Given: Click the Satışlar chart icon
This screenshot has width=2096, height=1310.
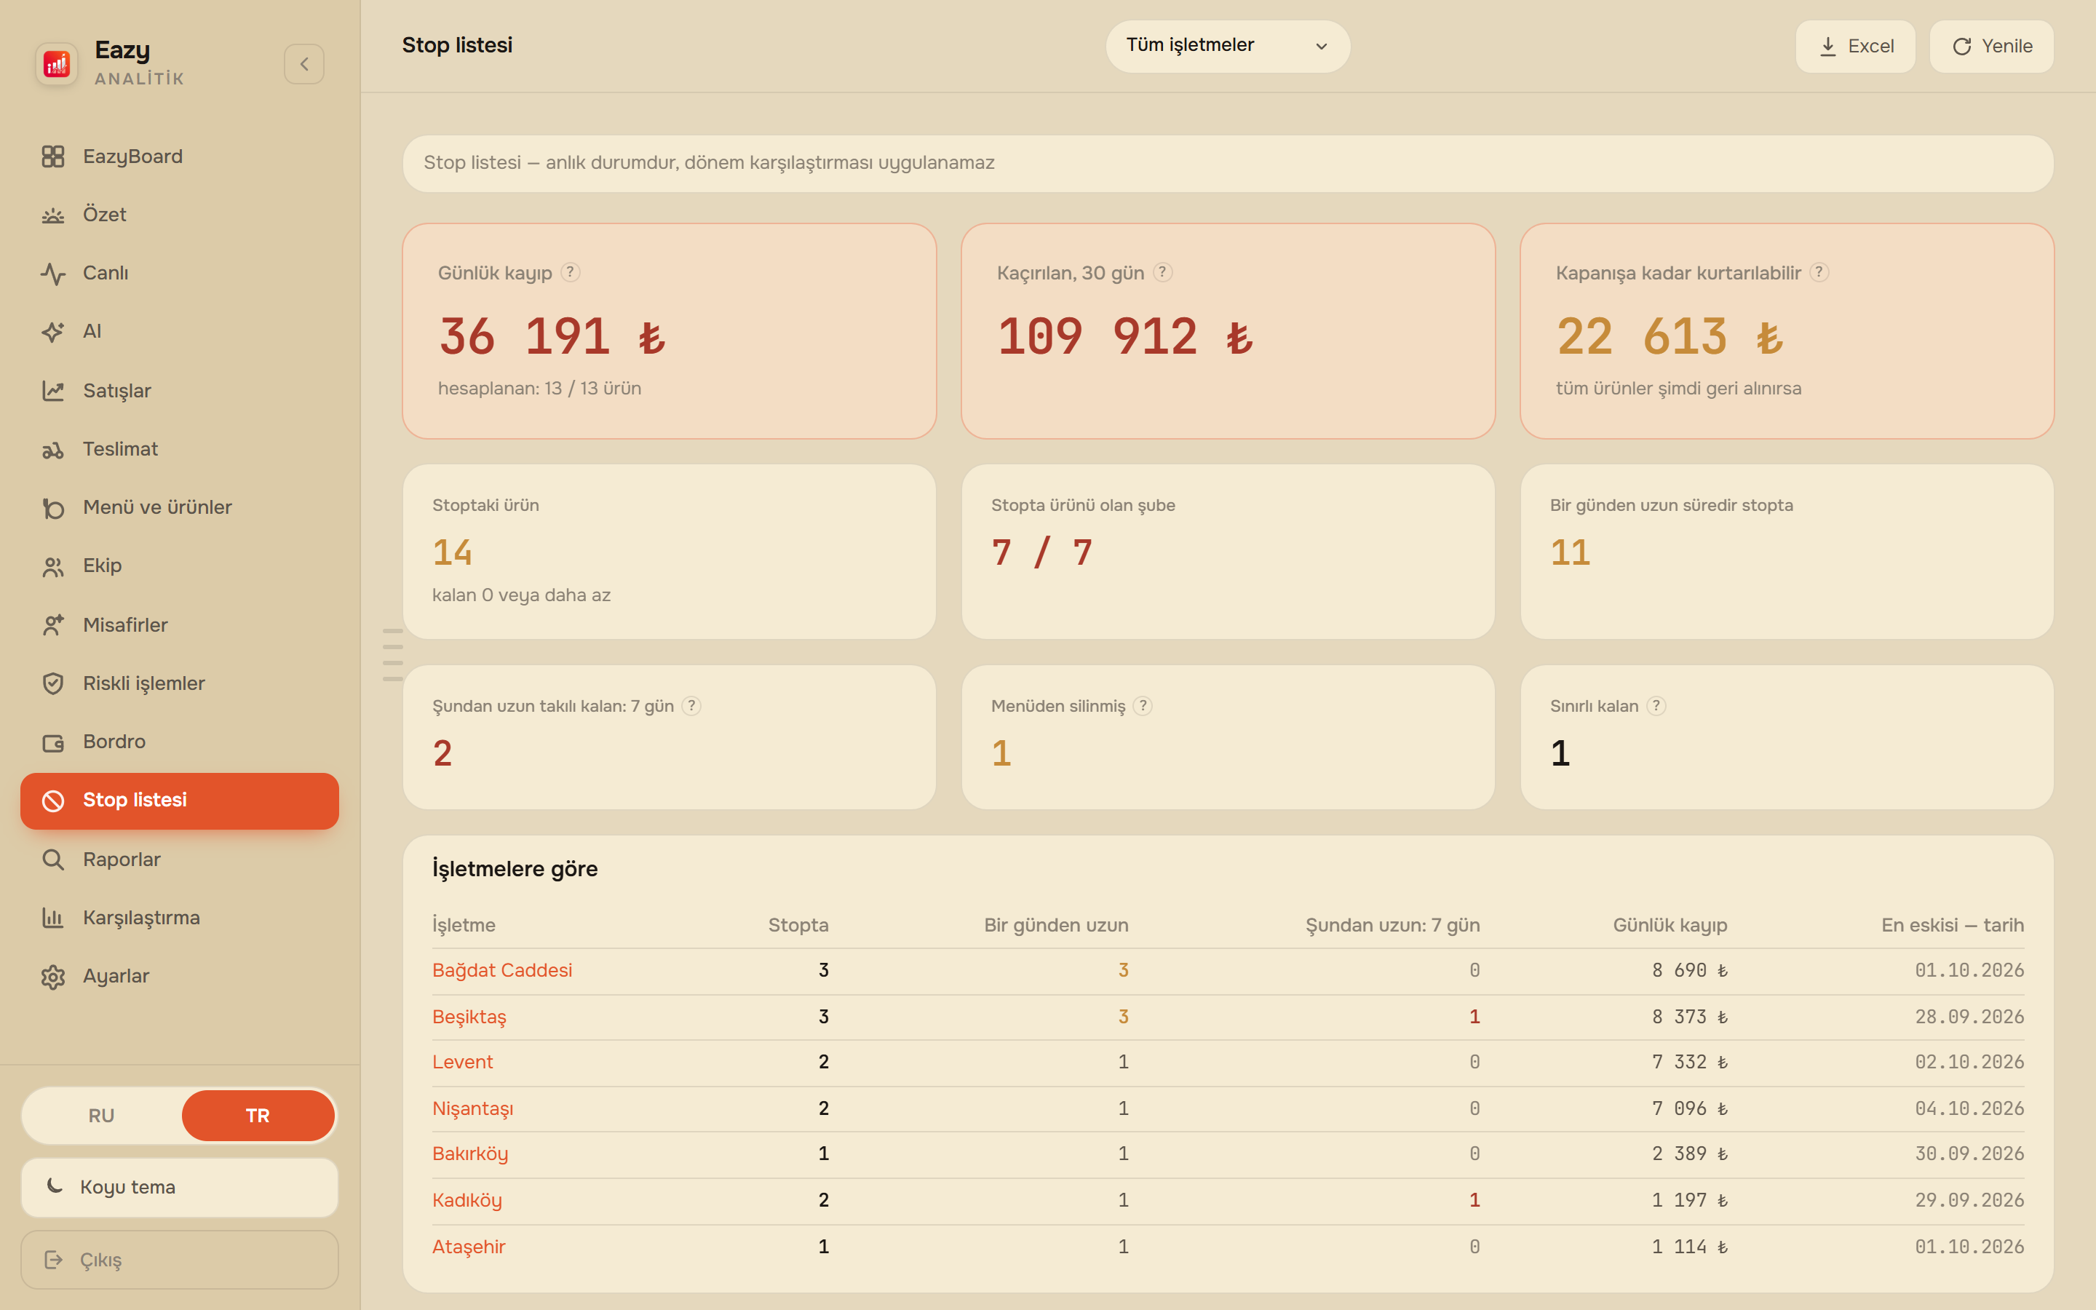Looking at the screenshot, I should click(x=53, y=391).
